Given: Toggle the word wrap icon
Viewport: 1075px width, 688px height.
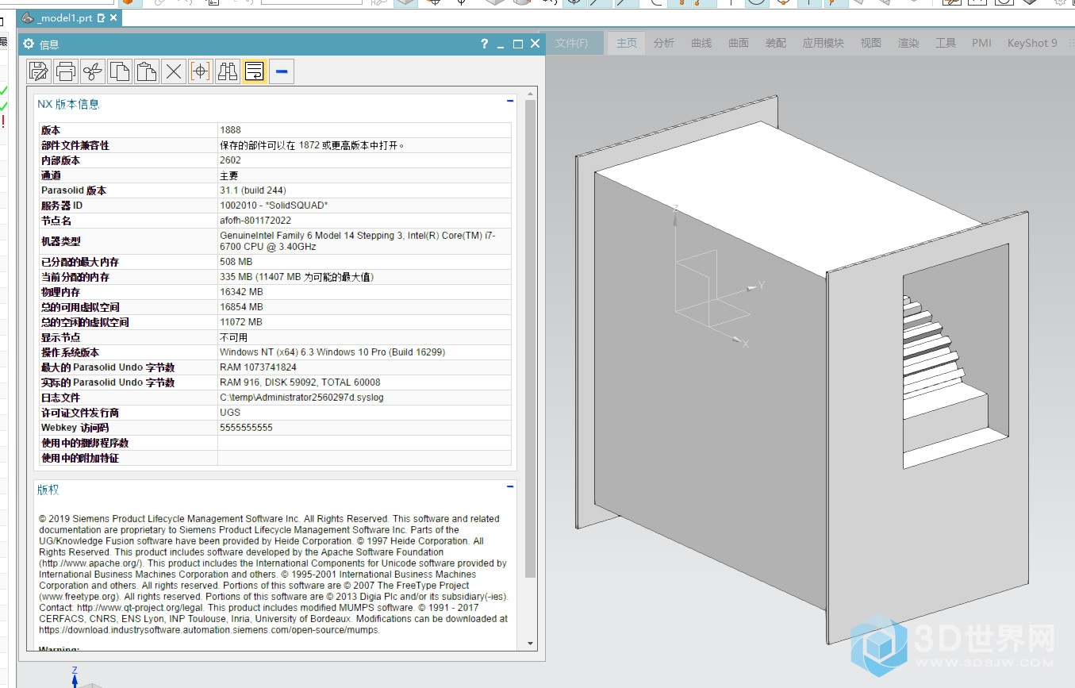Looking at the screenshot, I should click(x=255, y=71).
